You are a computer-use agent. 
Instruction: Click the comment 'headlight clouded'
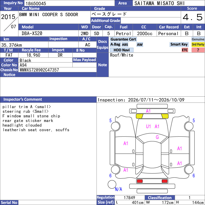pos(22,125)
